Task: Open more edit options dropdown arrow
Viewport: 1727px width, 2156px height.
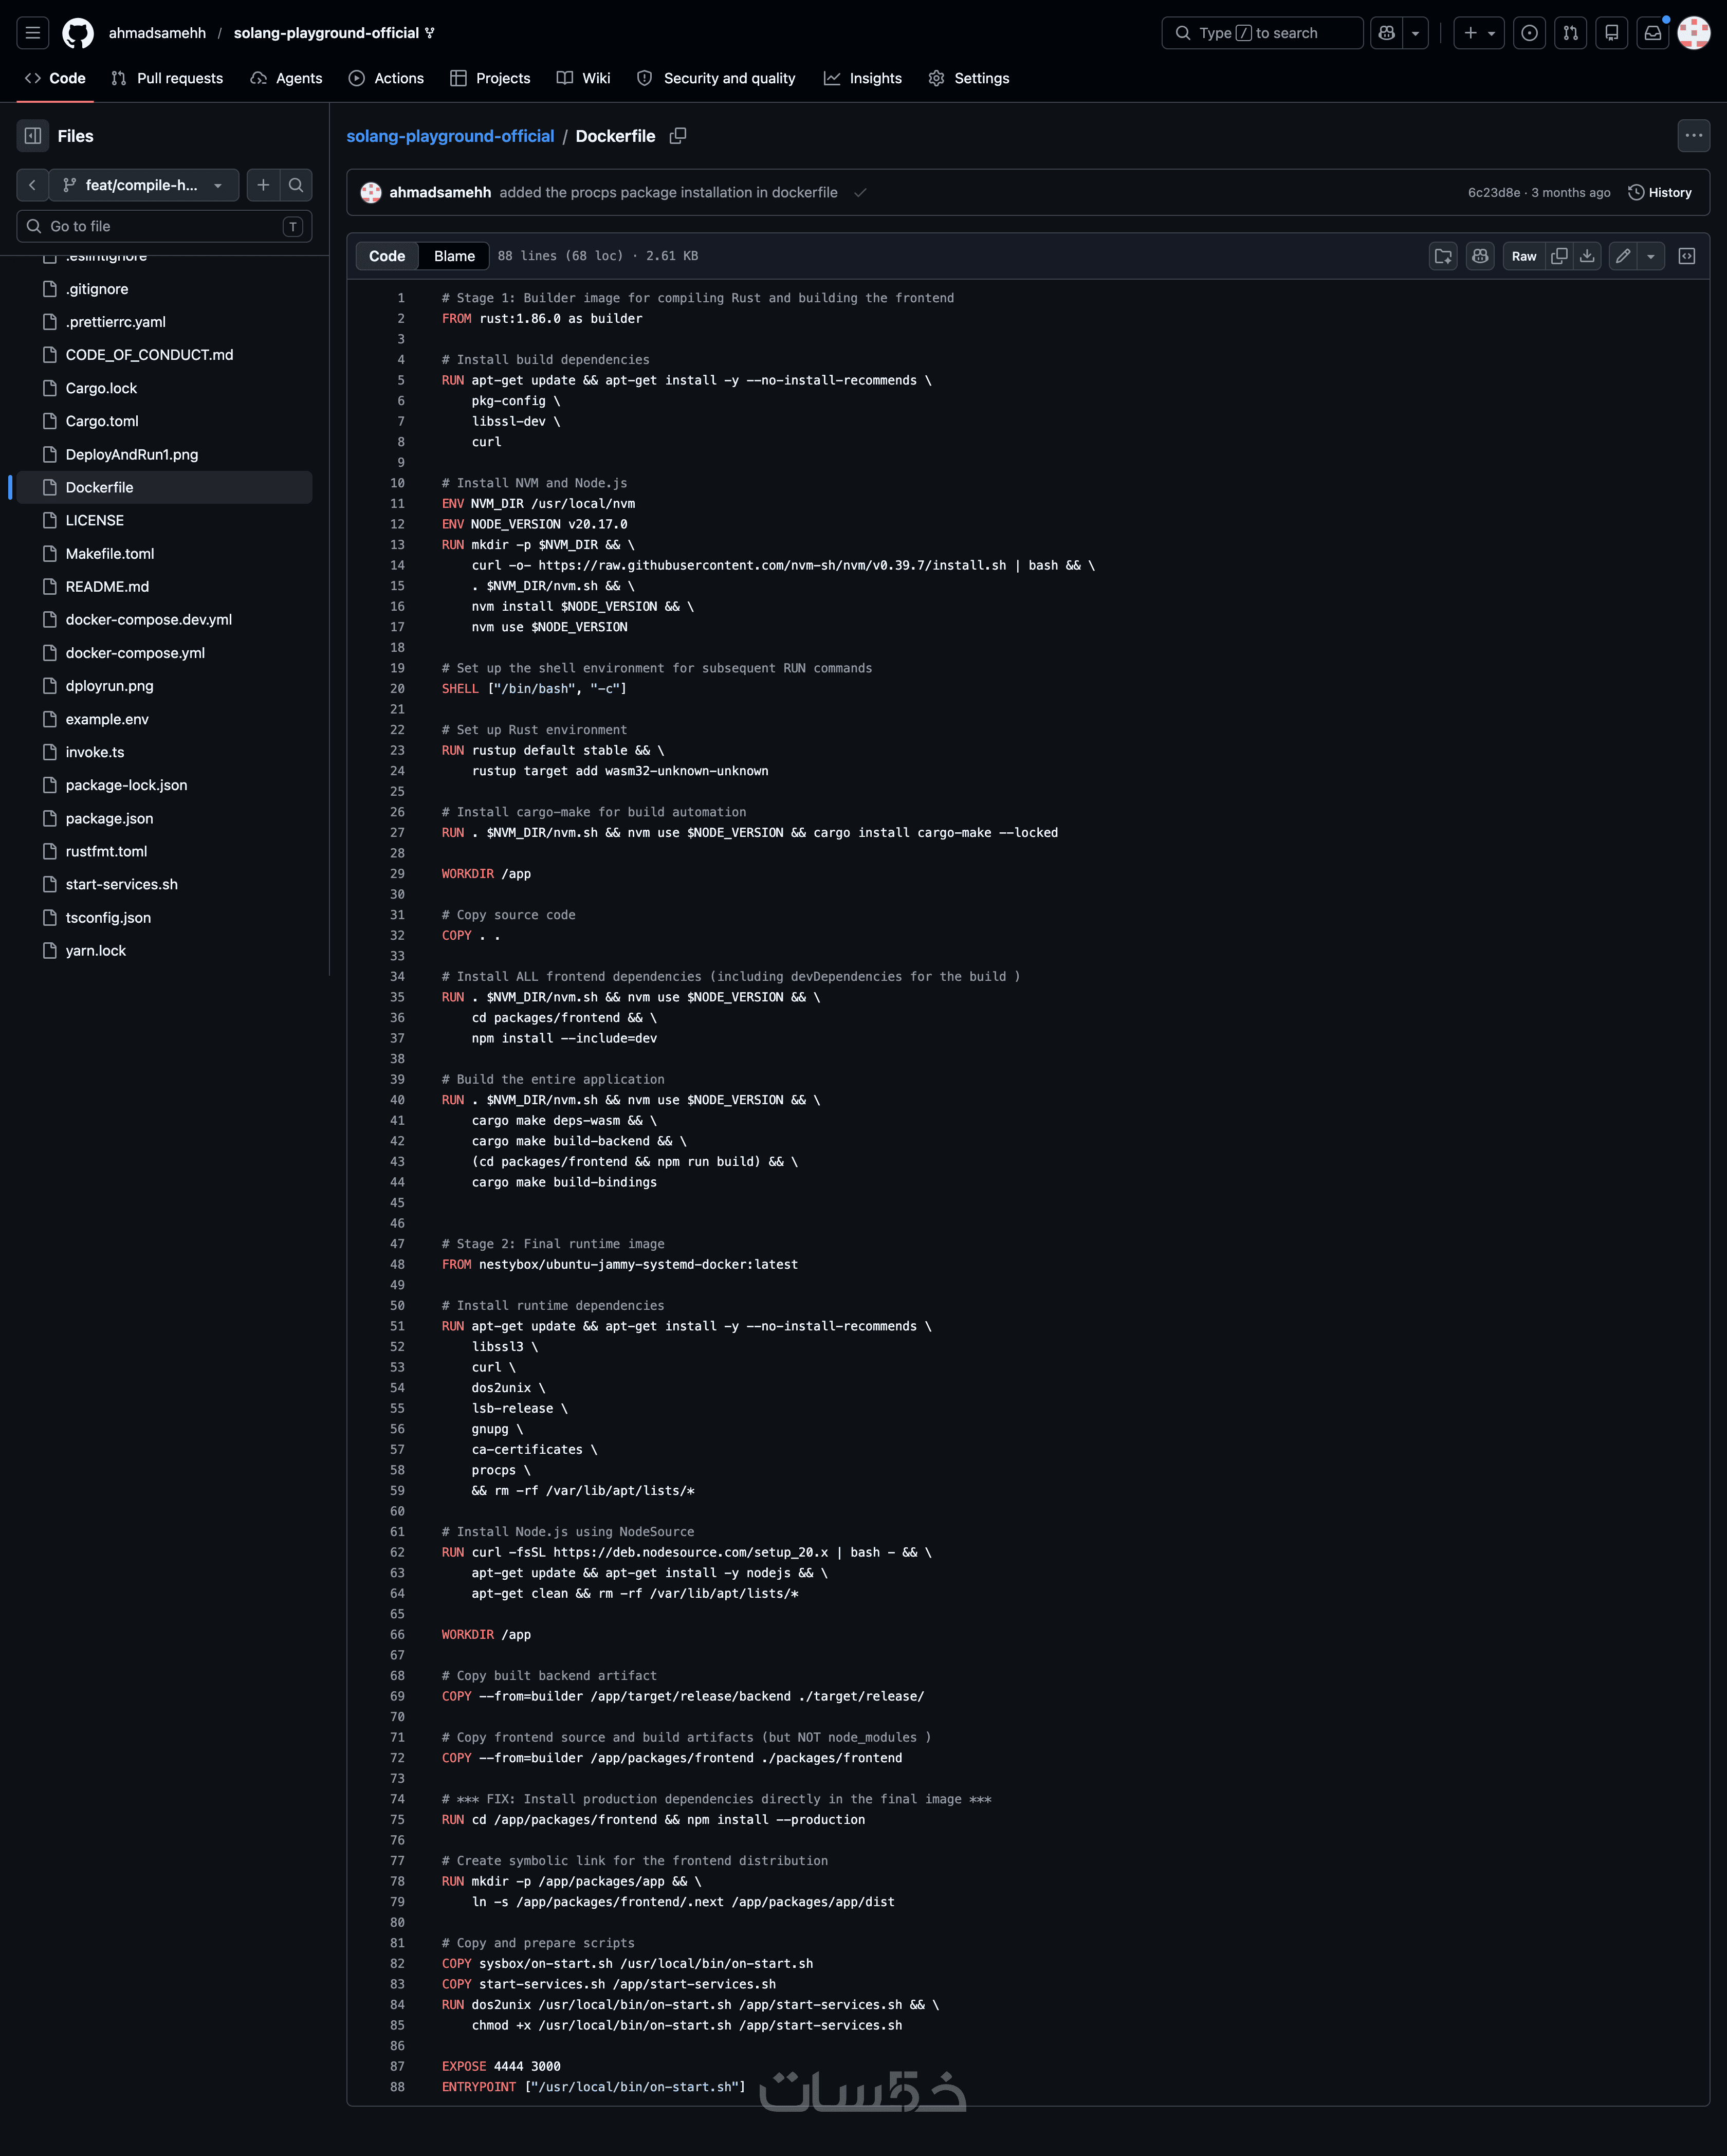Action: tap(1651, 256)
